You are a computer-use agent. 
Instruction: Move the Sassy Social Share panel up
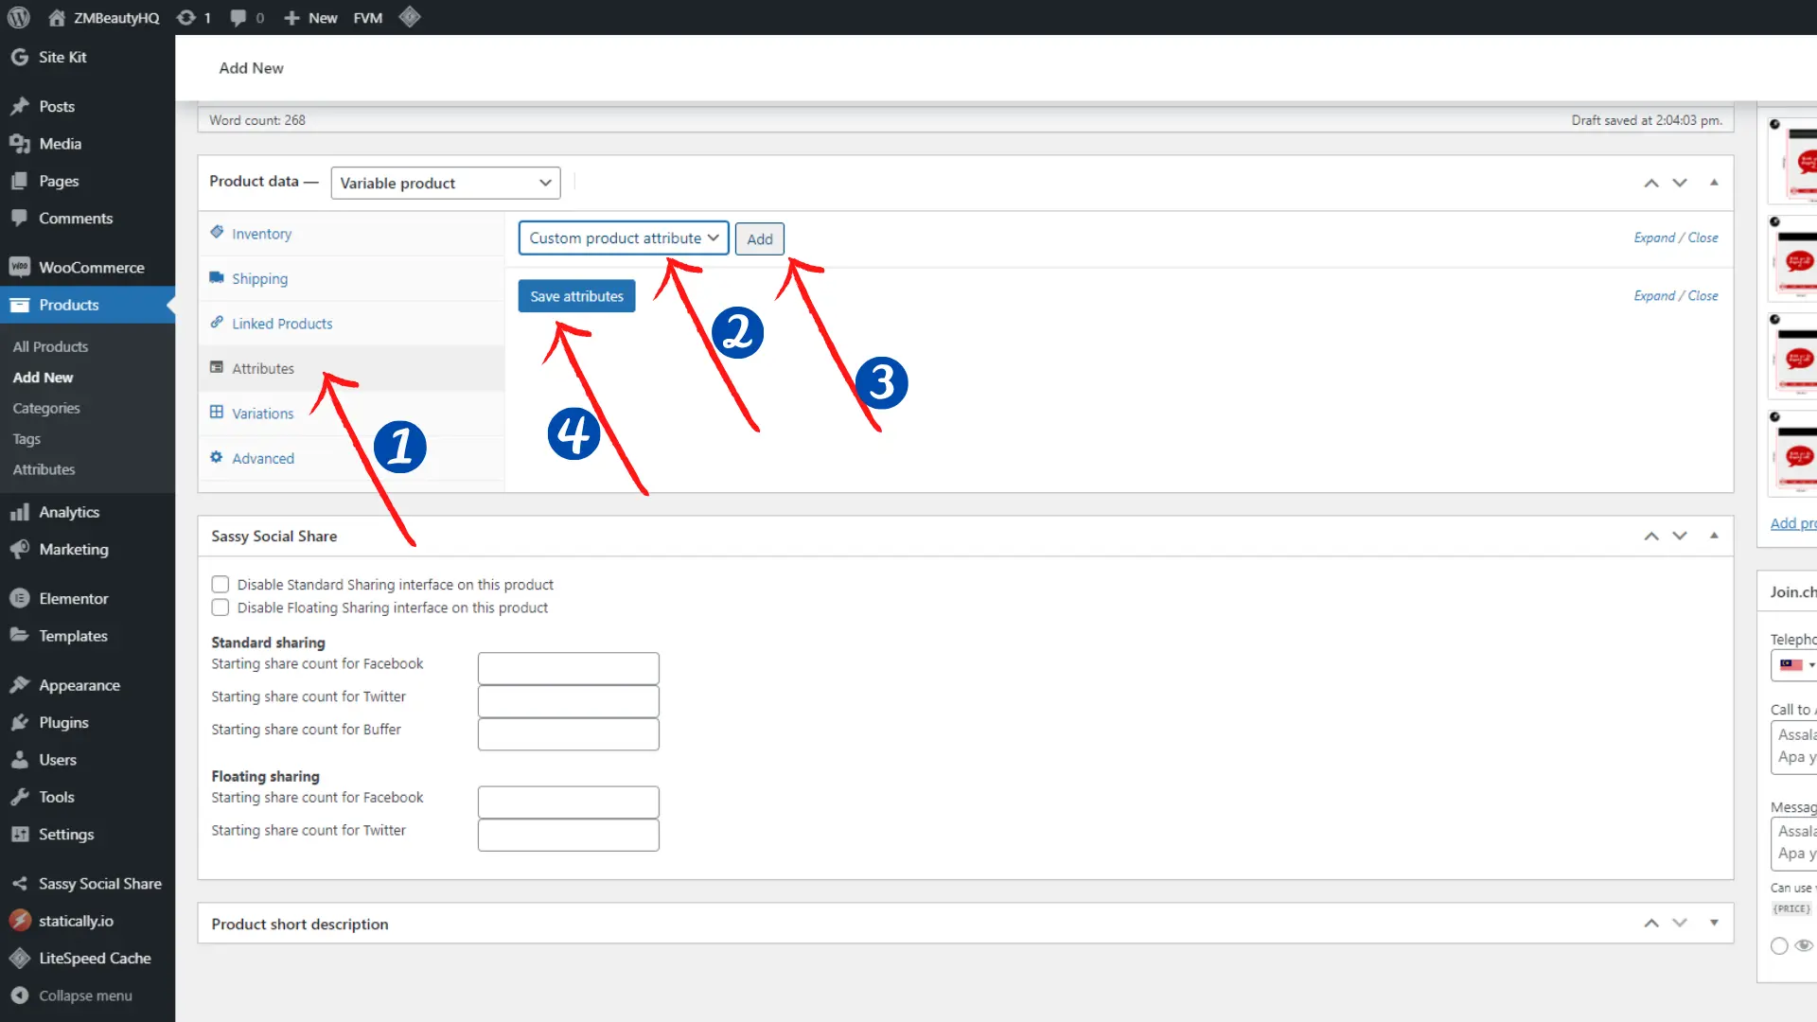click(x=1651, y=536)
